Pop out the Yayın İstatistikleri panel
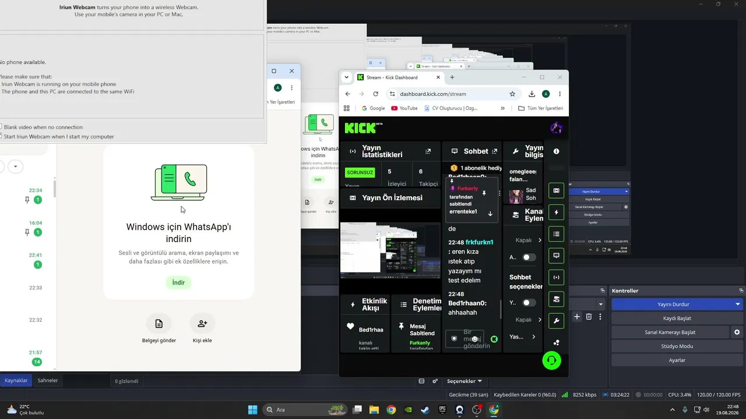Viewport: 746px width, 419px height. [428, 151]
